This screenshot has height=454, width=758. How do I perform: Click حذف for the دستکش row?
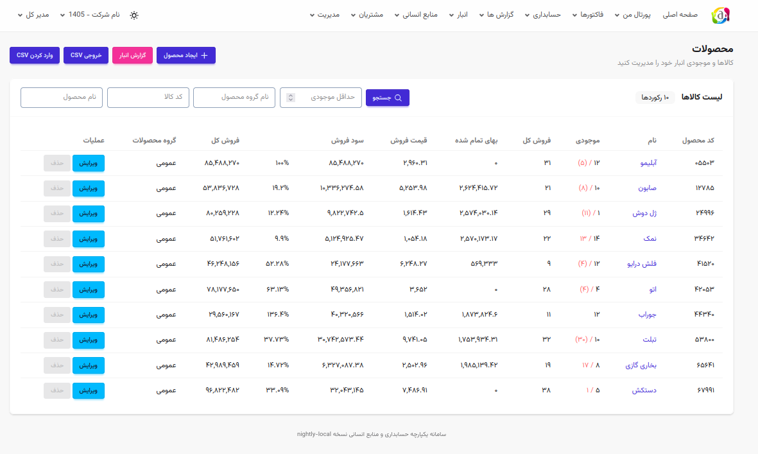[x=57, y=390]
